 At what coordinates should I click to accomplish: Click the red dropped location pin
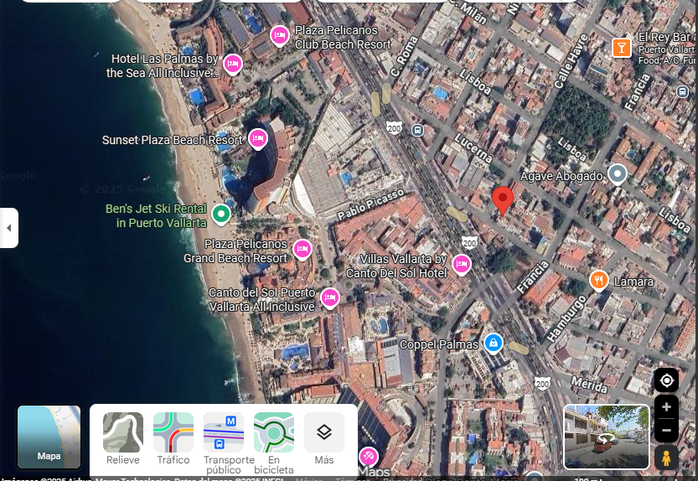(503, 201)
